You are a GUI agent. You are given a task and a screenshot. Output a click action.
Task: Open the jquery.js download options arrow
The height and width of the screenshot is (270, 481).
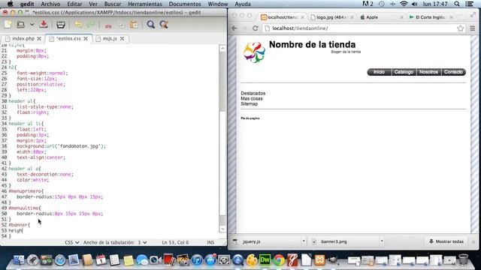[304, 241]
